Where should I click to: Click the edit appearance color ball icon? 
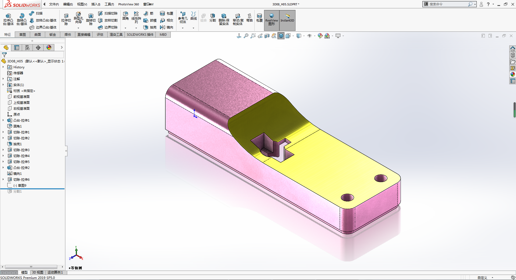pyautogui.click(x=320, y=36)
